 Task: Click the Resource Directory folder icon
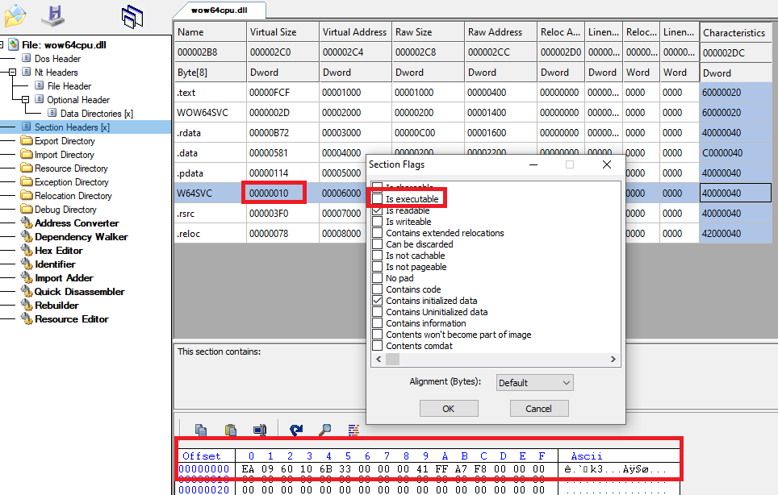[x=27, y=168]
